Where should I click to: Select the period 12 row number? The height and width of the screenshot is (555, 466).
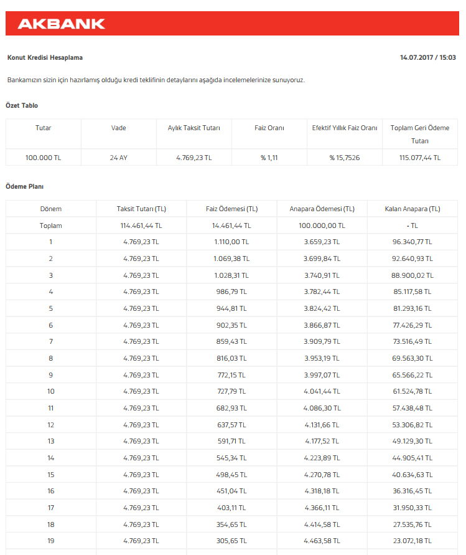click(51, 424)
